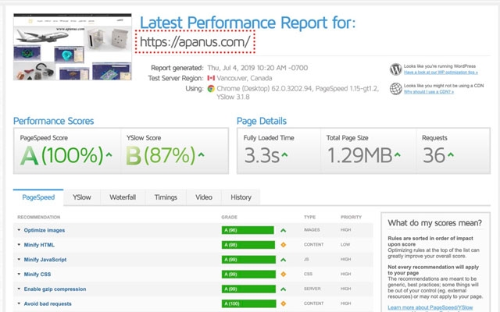Switch to the YSlow tab
This screenshot has width=500, height=312.
82,197
